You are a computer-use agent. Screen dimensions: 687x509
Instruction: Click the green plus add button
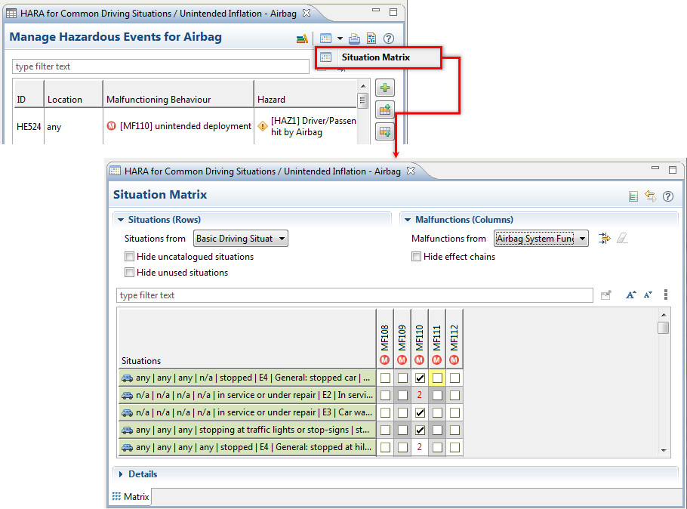click(385, 88)
